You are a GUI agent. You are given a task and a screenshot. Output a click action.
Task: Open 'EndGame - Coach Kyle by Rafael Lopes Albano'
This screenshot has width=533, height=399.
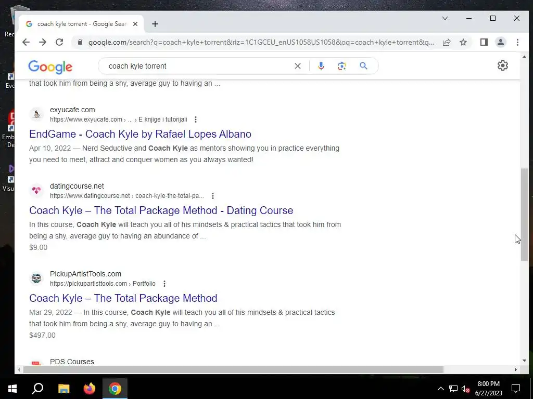(140, 134)
